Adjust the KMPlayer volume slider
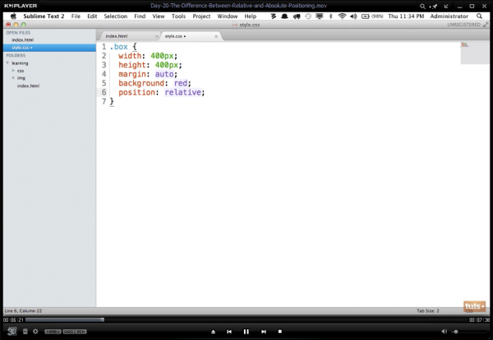493x340 pixels. tap(469, 332)
